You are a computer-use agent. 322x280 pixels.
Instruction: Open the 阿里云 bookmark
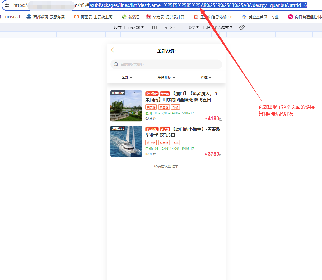pyautogui.click(x=95, y=17)
